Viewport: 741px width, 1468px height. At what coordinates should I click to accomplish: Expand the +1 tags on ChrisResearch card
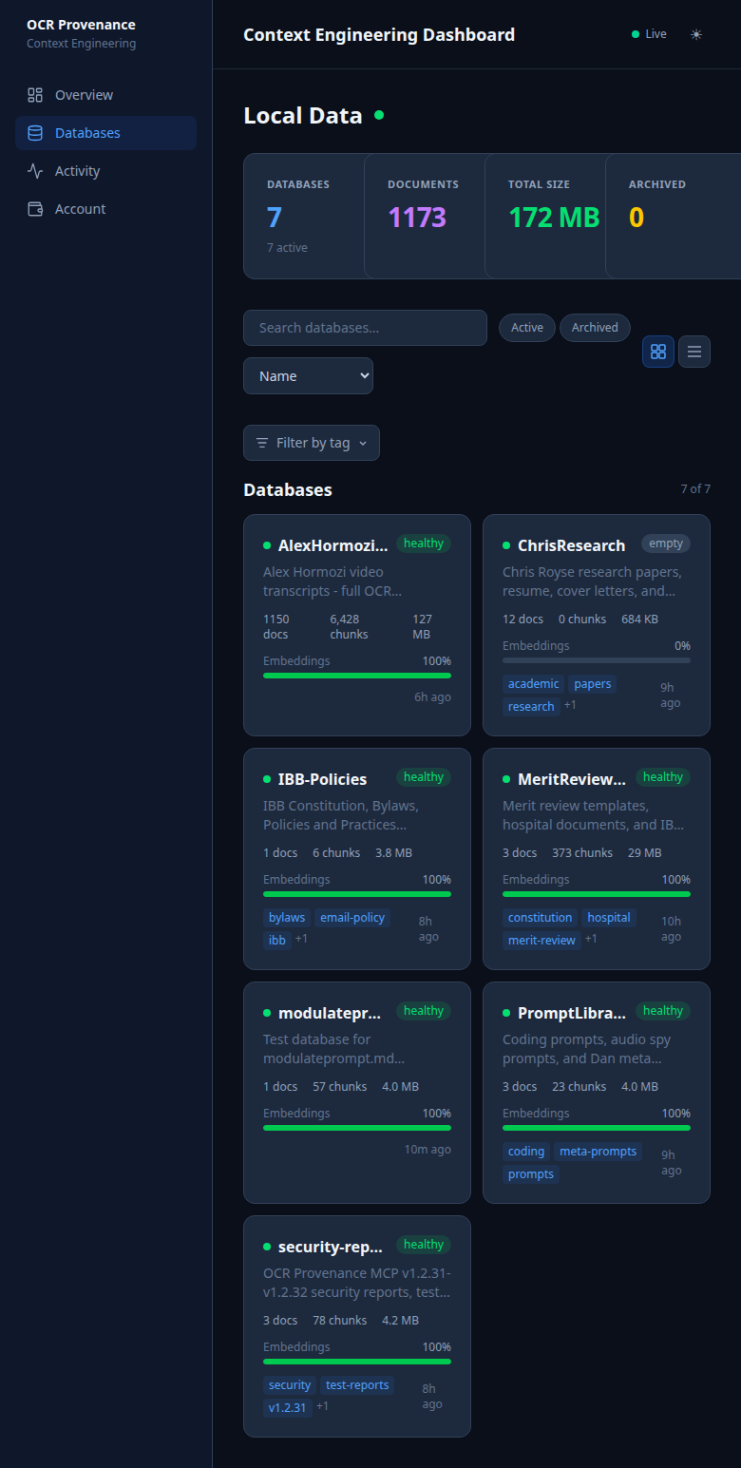pos(570,705)
